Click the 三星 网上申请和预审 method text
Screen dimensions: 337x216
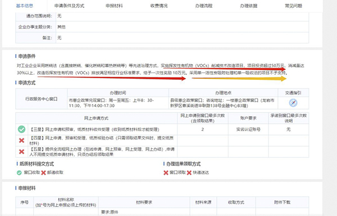click(x=94, y=129)
